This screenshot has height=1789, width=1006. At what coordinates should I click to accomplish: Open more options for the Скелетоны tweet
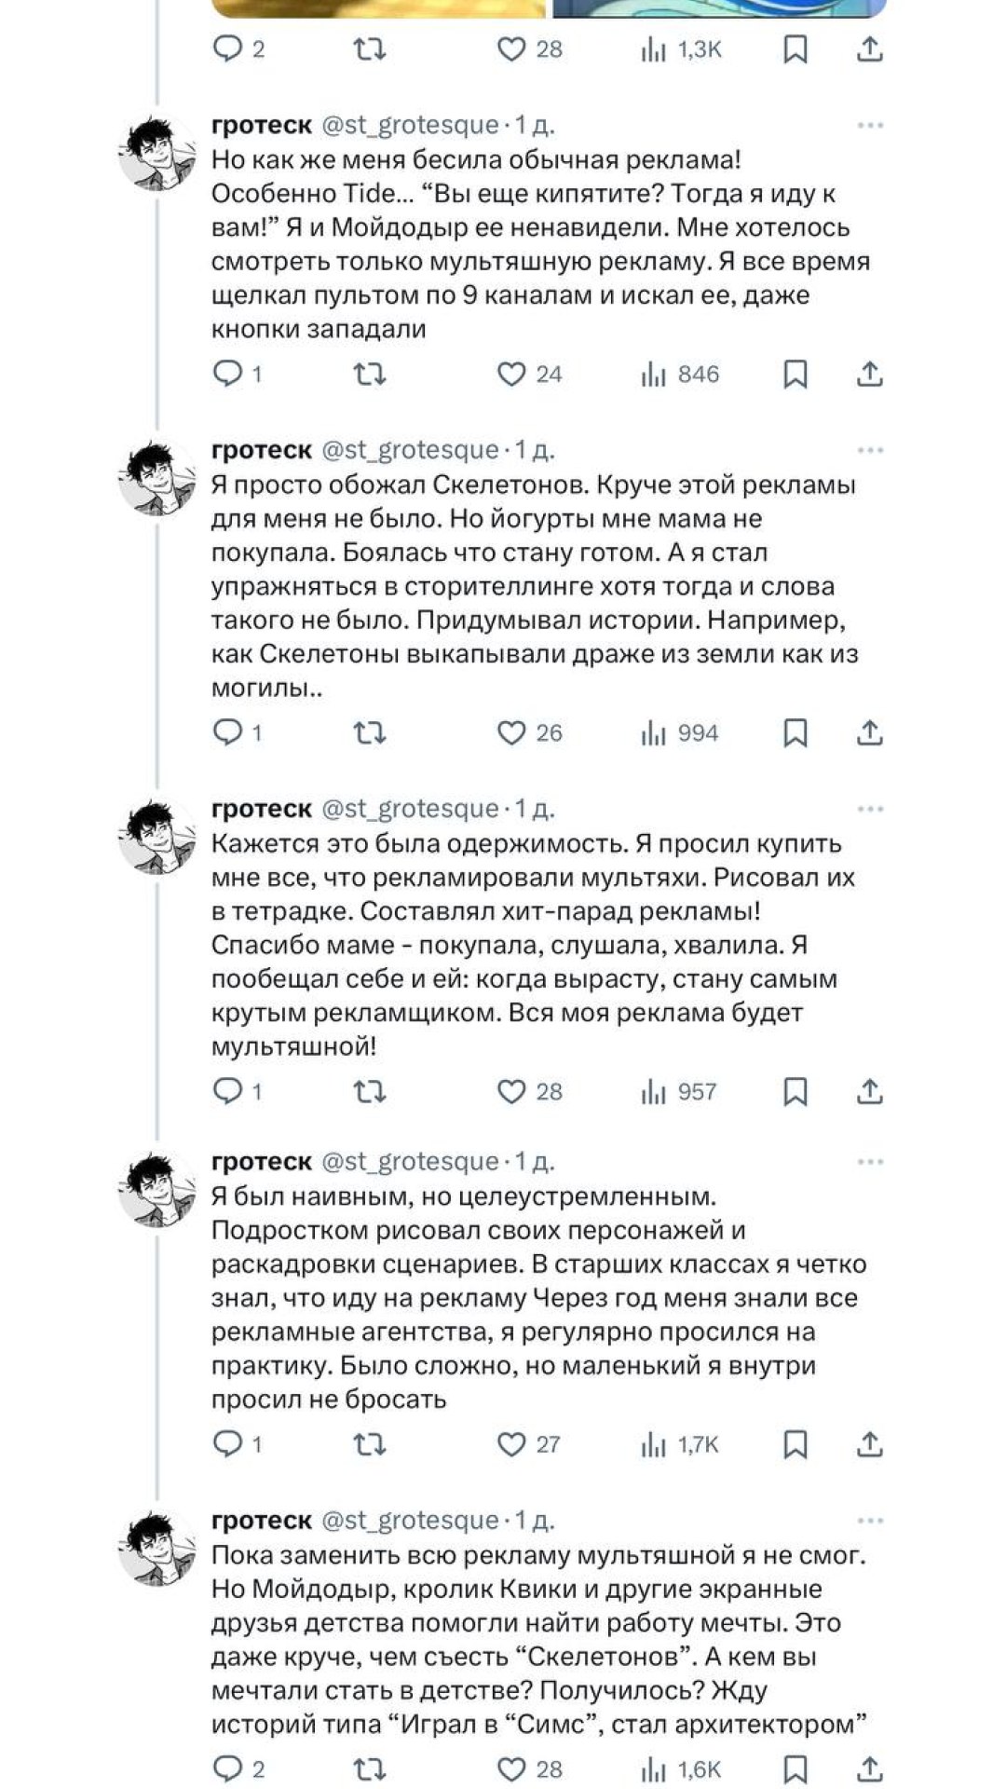point(871,448)
